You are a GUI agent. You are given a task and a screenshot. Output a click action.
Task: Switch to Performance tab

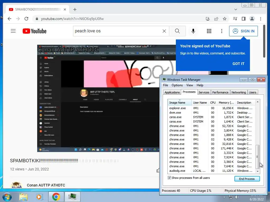point(220,92)
